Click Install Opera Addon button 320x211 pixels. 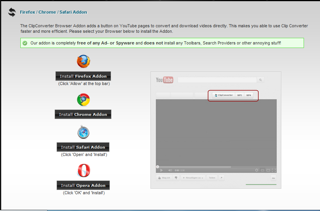coord(83,185)
